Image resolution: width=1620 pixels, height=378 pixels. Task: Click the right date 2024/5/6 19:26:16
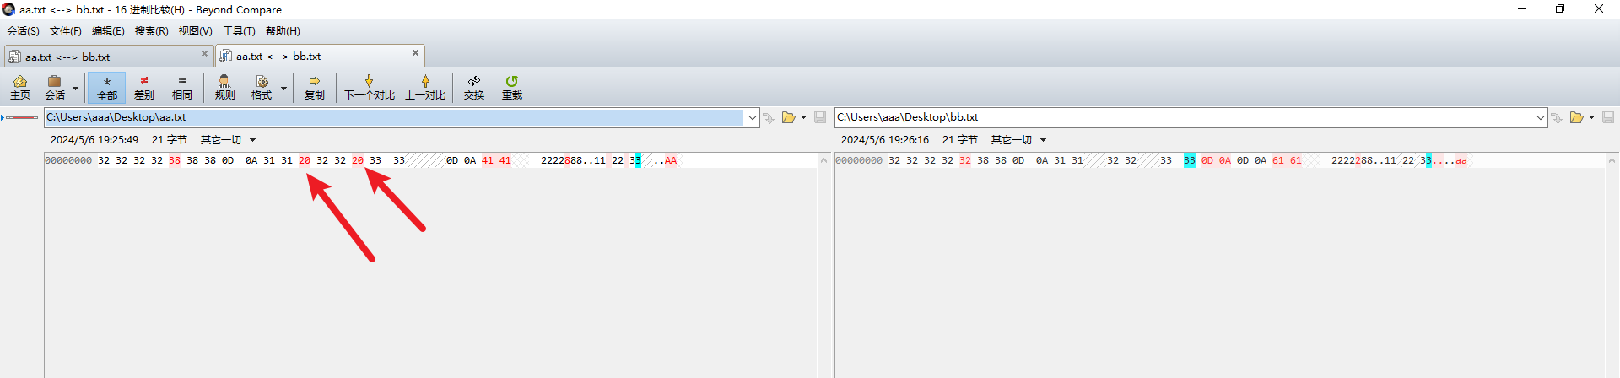click(885, 140)
